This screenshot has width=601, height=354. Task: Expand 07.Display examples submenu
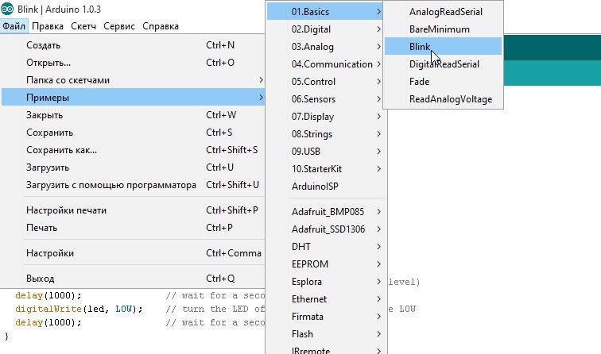pyautogui.click(x=326, y=117)
